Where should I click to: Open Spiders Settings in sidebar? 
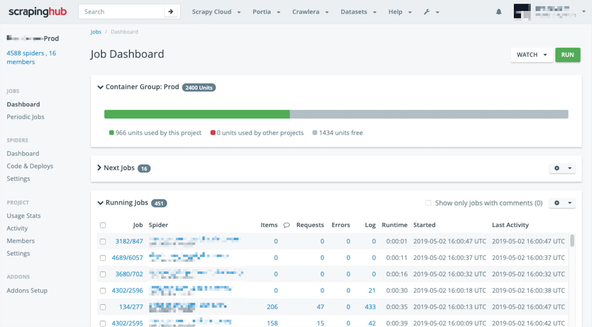point(18,178)
